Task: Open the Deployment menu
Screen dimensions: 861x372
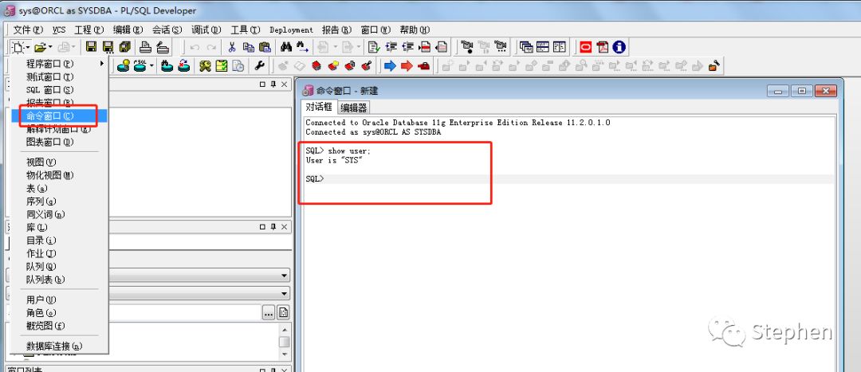Action: 291,29
